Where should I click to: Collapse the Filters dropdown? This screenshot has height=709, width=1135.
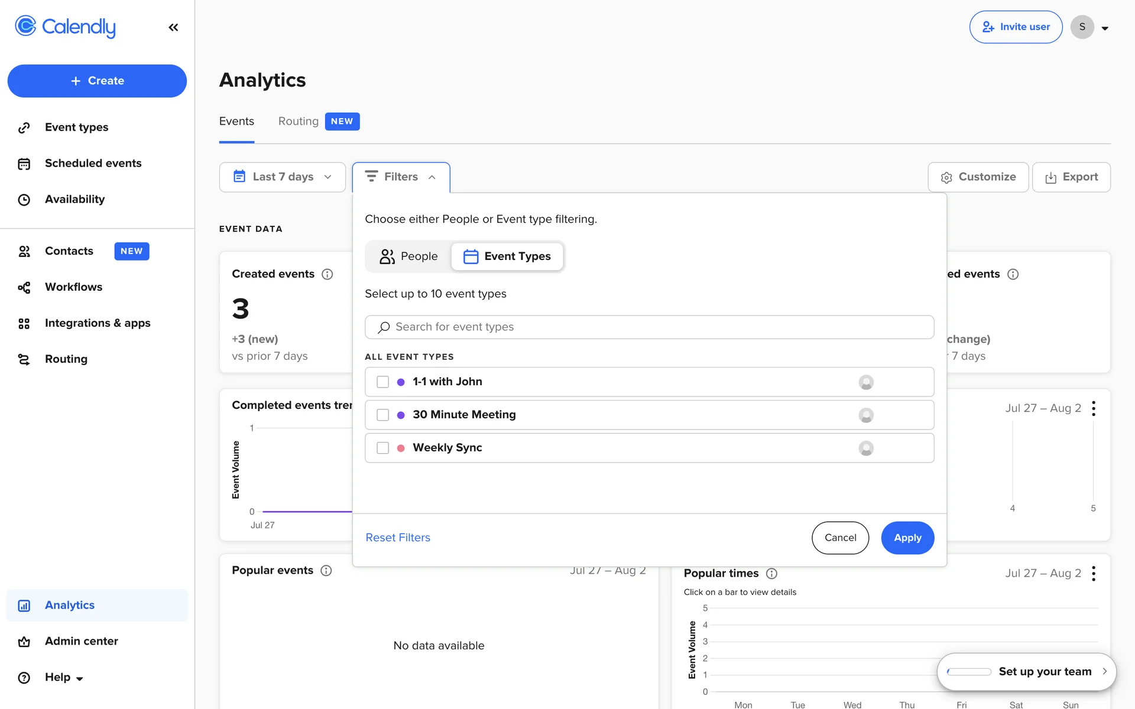(x=401, y=177)
